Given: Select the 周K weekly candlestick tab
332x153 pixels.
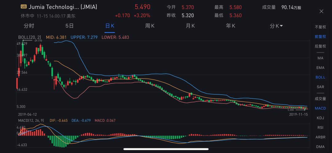Looking at the screenshot, I should point(150,26).
